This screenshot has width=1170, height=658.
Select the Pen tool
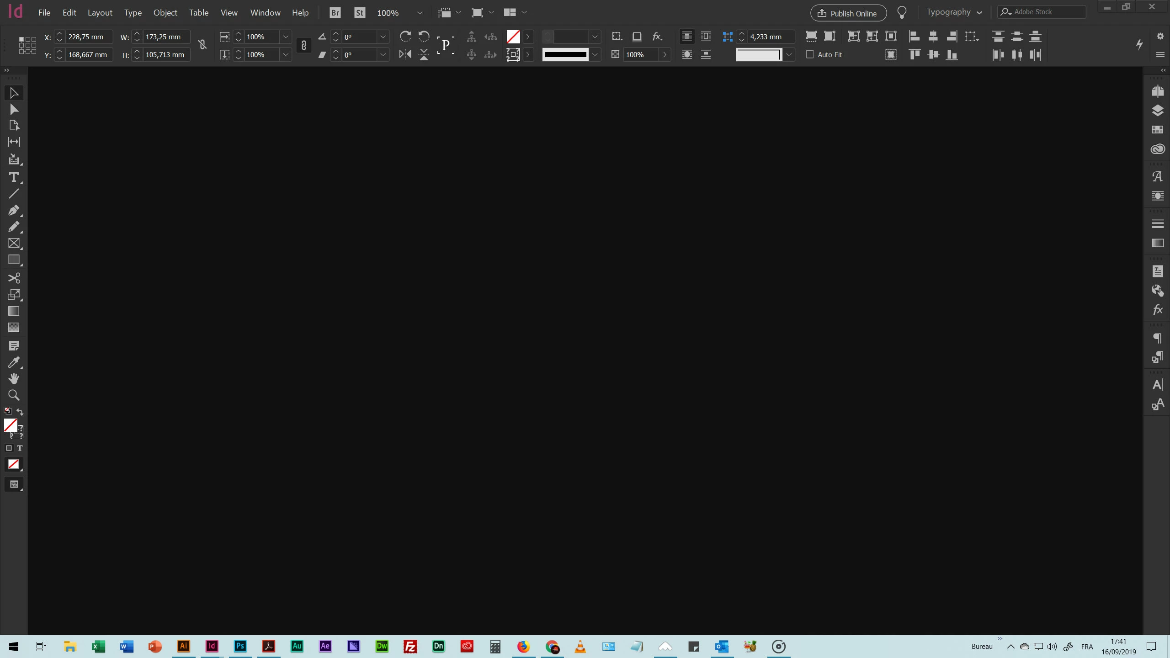pyautogui.click(x=14, y=210)
